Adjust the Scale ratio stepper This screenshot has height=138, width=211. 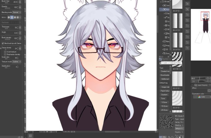pos(18,58)
